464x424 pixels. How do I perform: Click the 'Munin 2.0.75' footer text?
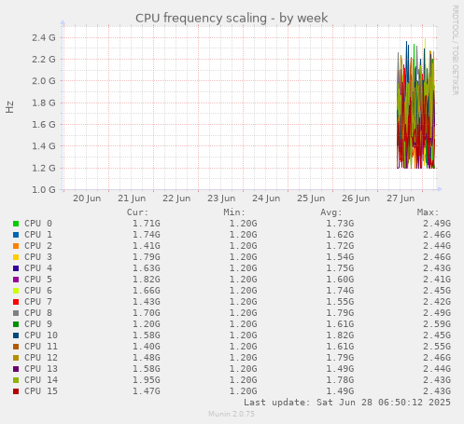[232, 414]
